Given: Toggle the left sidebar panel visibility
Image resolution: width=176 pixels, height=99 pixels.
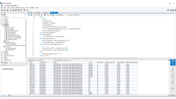Looking at the screenshot, I should point(171,10).
